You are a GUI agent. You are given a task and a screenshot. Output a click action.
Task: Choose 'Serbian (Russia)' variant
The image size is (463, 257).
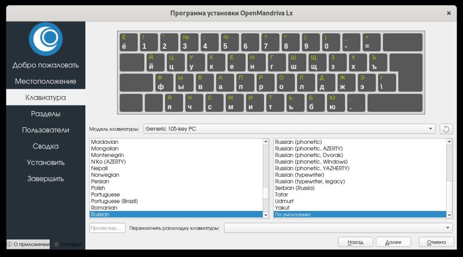(x=360, y=188)
